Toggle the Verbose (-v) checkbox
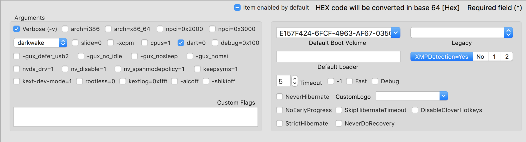This screenshot has width=526, height=142. point(17,29)
